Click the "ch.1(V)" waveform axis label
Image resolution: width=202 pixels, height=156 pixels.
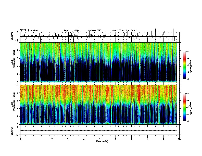pyautogui.click(x=12, y=36)
